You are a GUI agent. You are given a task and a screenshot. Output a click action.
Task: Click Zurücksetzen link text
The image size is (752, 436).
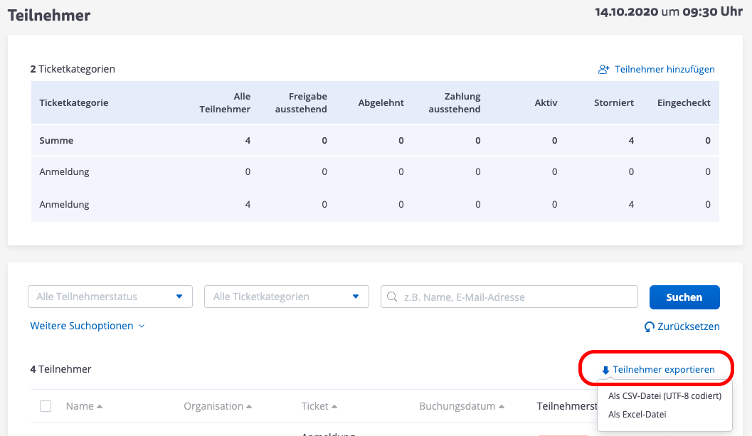tap(689, 326)
